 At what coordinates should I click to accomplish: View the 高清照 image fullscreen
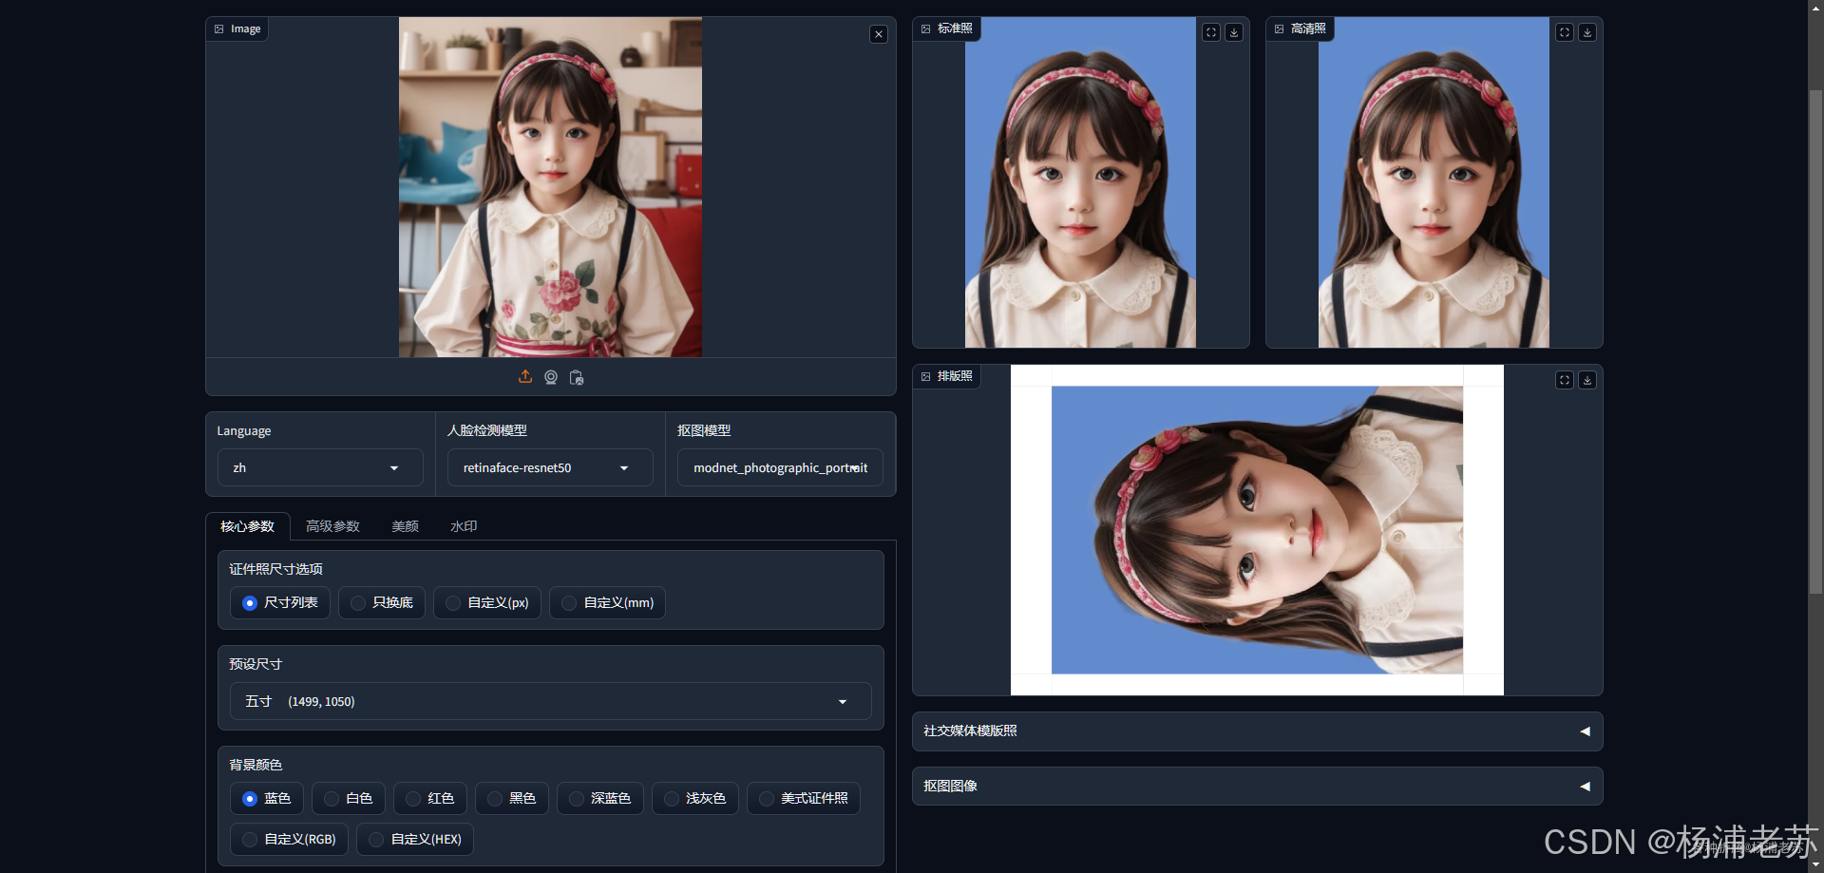click(1565, 32)
